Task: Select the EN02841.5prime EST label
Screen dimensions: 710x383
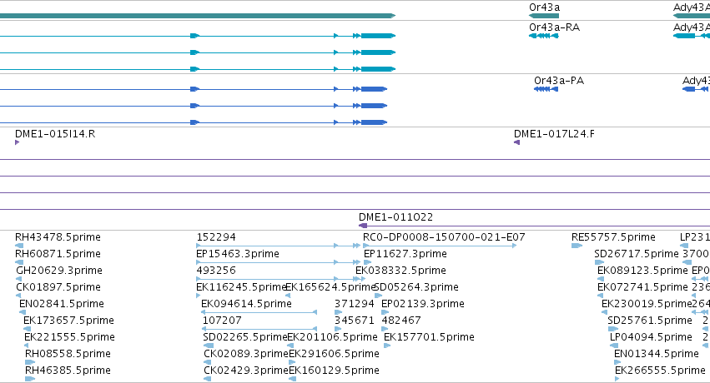Action: (62, 304)
